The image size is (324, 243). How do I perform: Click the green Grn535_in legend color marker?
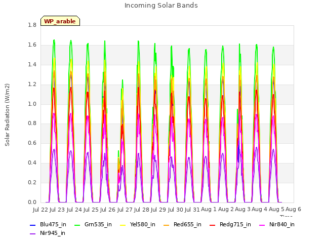click(77, 225)
